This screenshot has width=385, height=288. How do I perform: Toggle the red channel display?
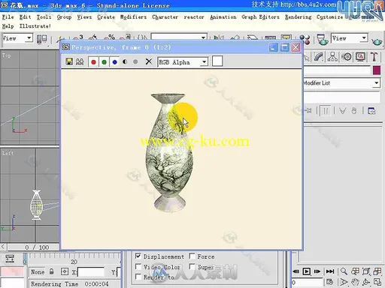click(x=93, y=61)
